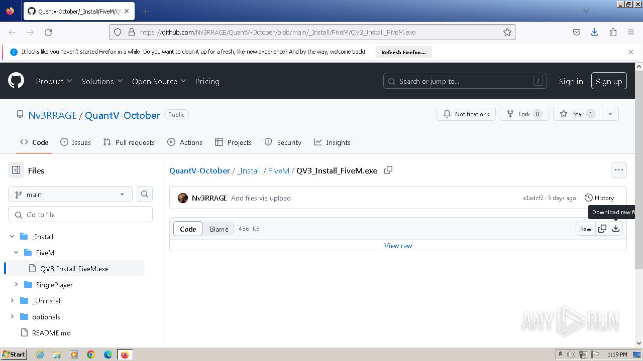
Task: Collapse the file tree side panel icon
Action: click(16, 170)
